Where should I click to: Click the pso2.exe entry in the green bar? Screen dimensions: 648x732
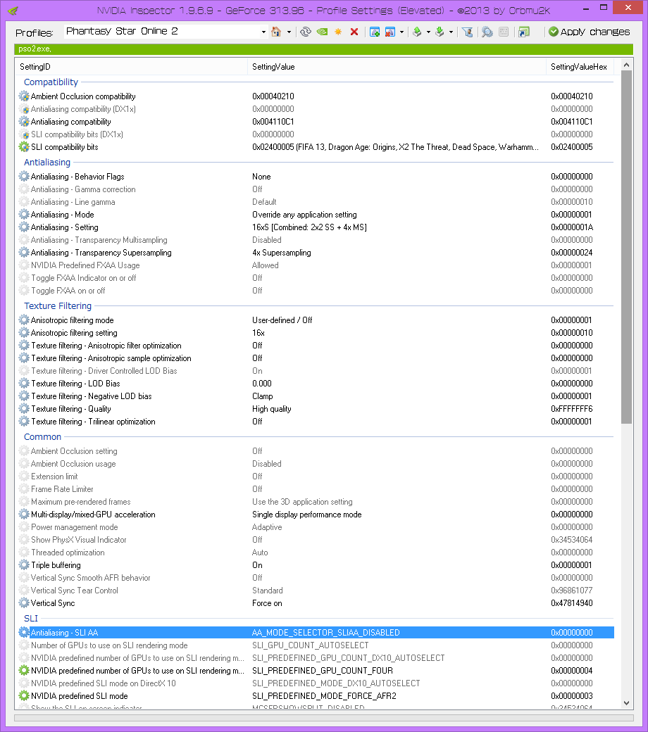pos(35,49)
